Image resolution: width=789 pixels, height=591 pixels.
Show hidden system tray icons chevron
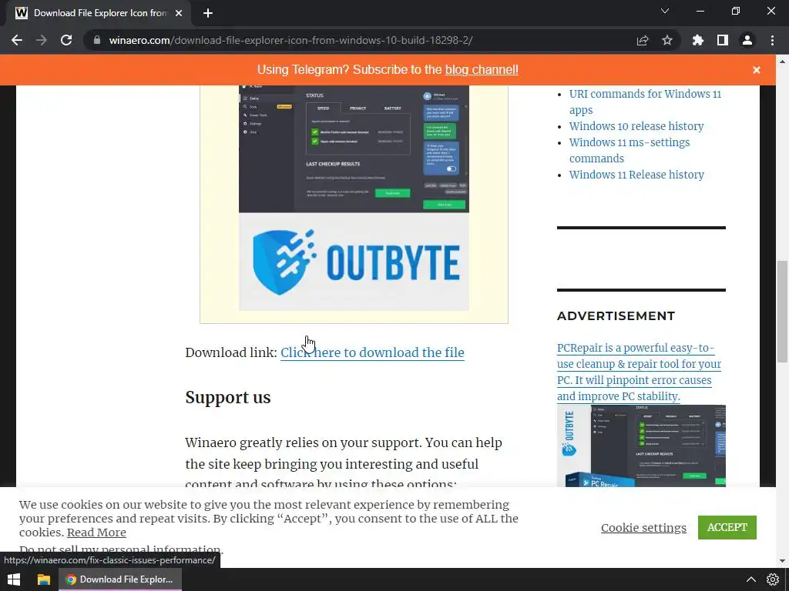tap(750, 579)
